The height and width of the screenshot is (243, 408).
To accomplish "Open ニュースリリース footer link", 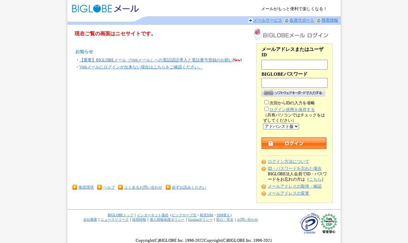I will [x=115, y=219].
